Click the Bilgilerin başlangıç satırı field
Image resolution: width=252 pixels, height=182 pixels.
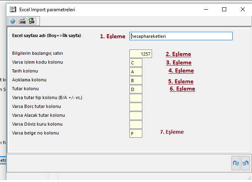pyautogui.click(x=141, y=54)
